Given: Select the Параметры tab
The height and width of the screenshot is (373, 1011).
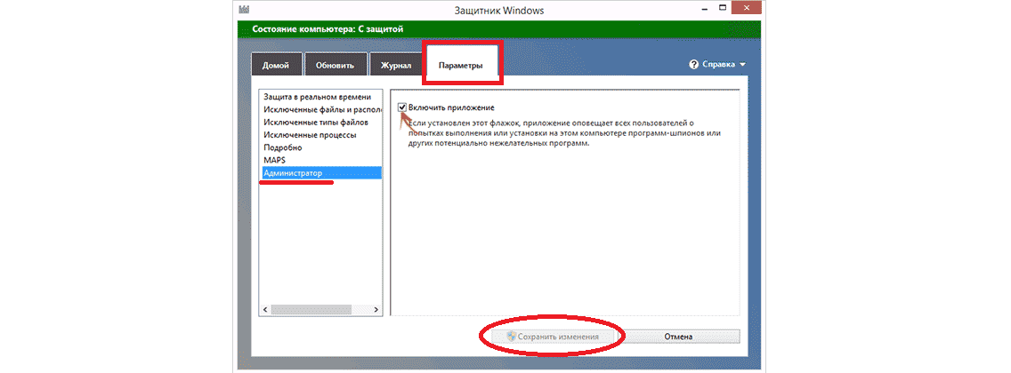Looking at the screenshot, I should [460, 66].
